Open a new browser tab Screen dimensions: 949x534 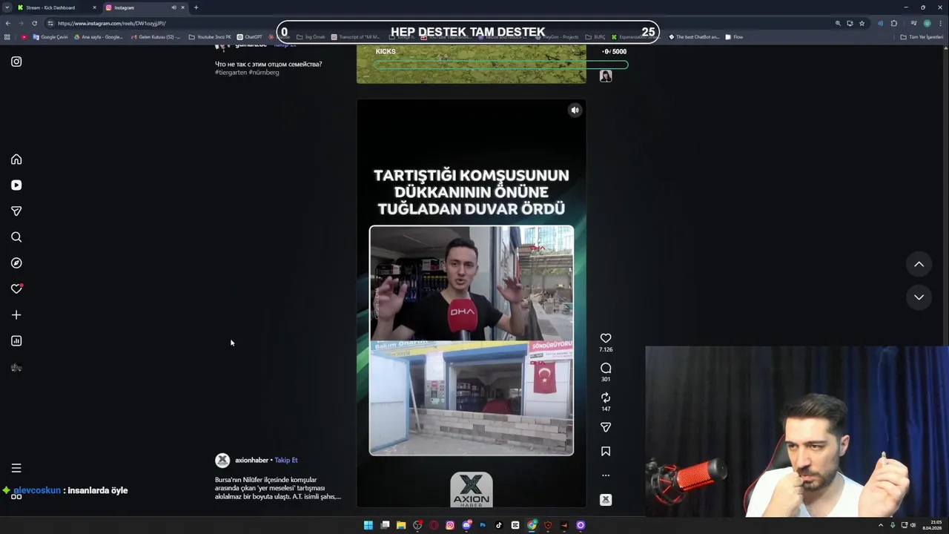(196, 7)
